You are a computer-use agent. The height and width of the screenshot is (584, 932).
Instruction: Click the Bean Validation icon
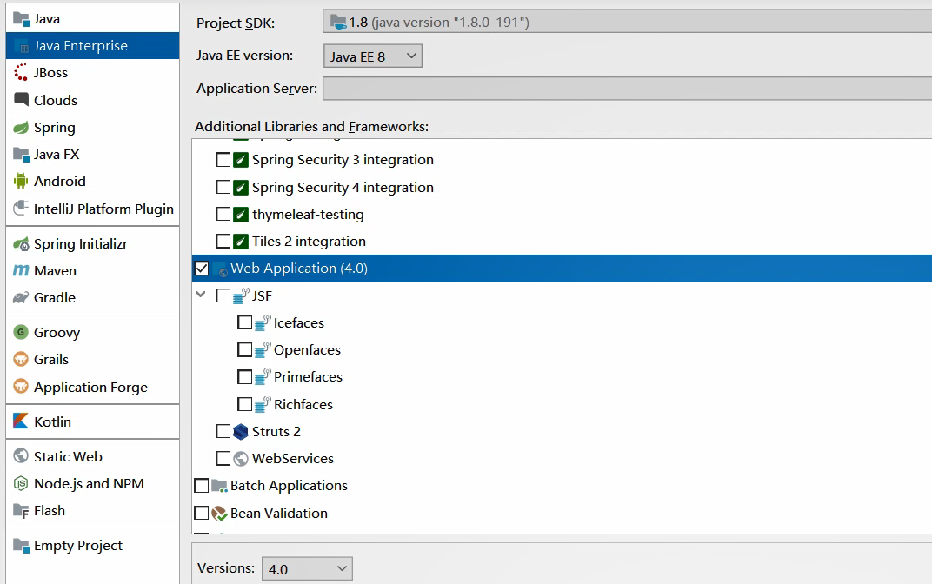pos(219,514)
